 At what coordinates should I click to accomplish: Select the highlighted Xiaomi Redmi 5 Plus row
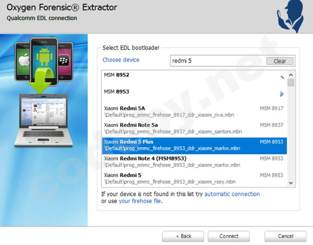click(x=194, y=146)
